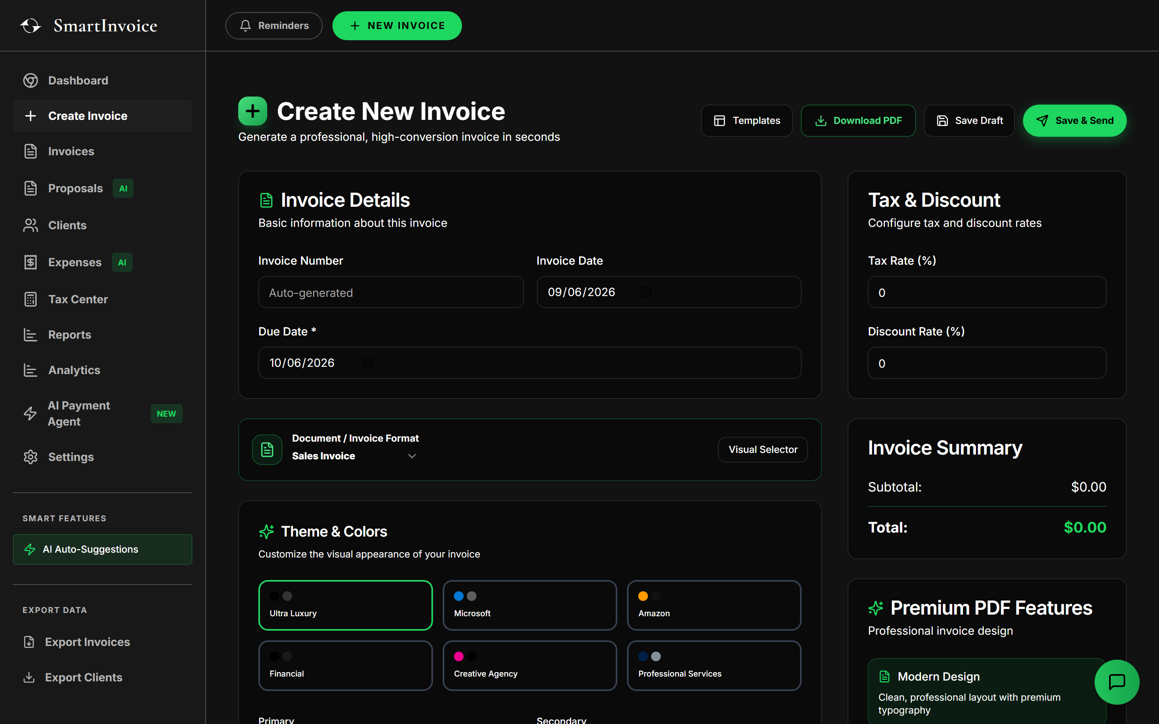Click the paper plane icon in Save & Send

[x=1042, y=121]
